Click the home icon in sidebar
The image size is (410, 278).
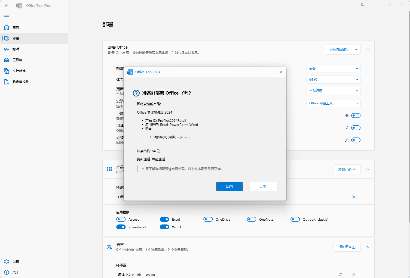(7, 27)
